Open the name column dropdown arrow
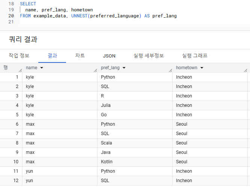250x187 pixels. click(x=42, y=68)
